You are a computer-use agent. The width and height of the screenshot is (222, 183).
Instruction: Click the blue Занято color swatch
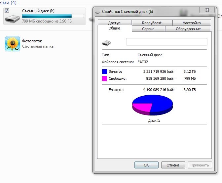coord(104,71)
